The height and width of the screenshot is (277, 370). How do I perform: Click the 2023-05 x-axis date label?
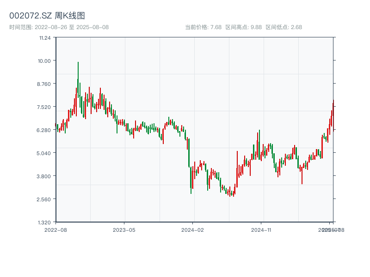pyautogui.click(x=124, y=229)
